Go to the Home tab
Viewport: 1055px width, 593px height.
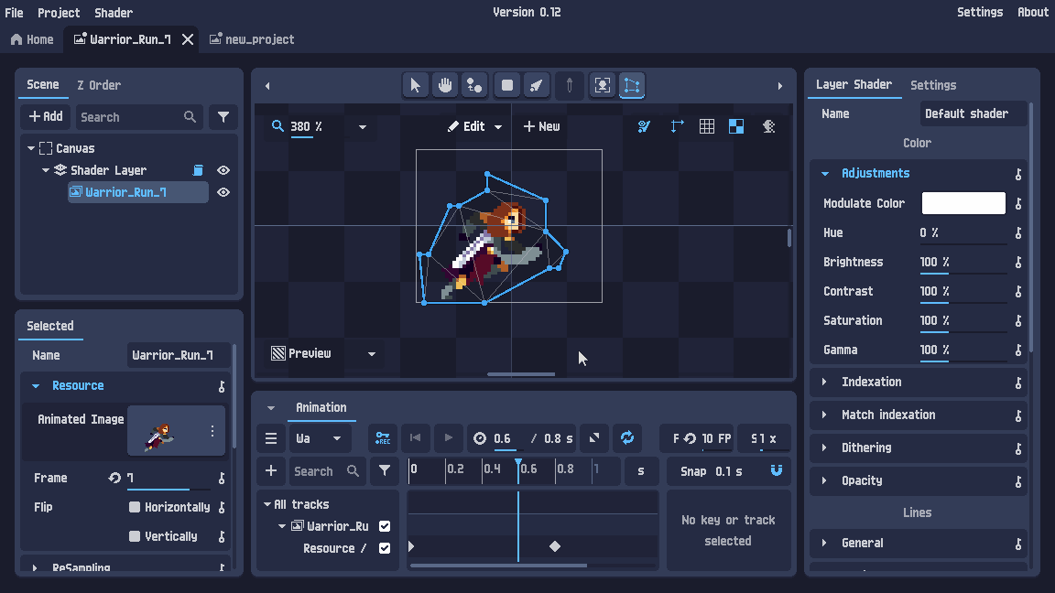[32, 39]
